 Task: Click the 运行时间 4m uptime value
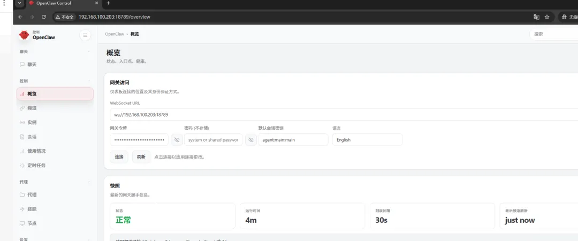pos(251,220)
